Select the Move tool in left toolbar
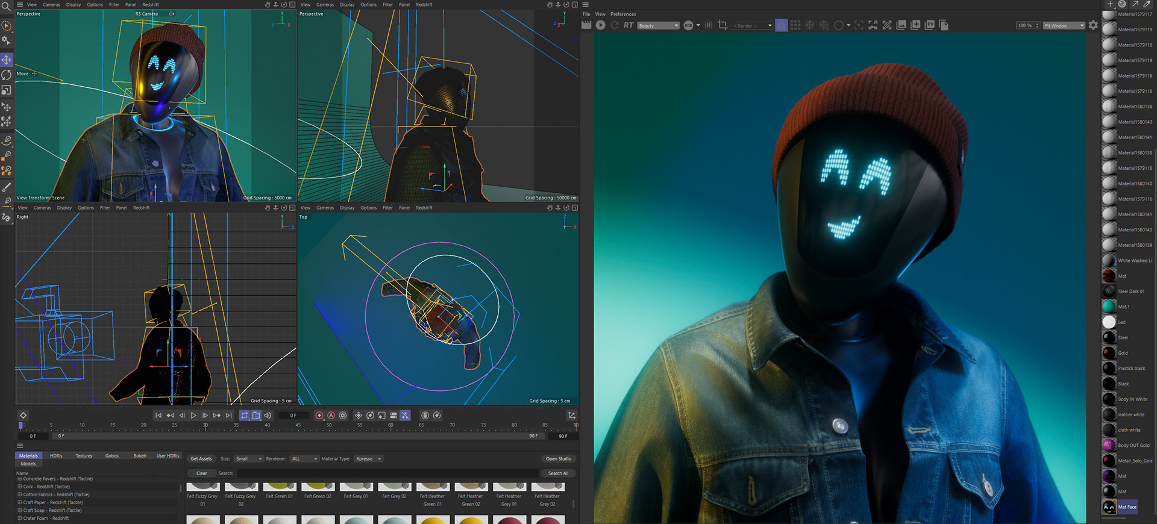The image size is (1157, 524). point(7,60)
